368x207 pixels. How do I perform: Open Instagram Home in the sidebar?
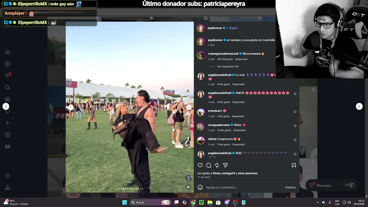7,52
